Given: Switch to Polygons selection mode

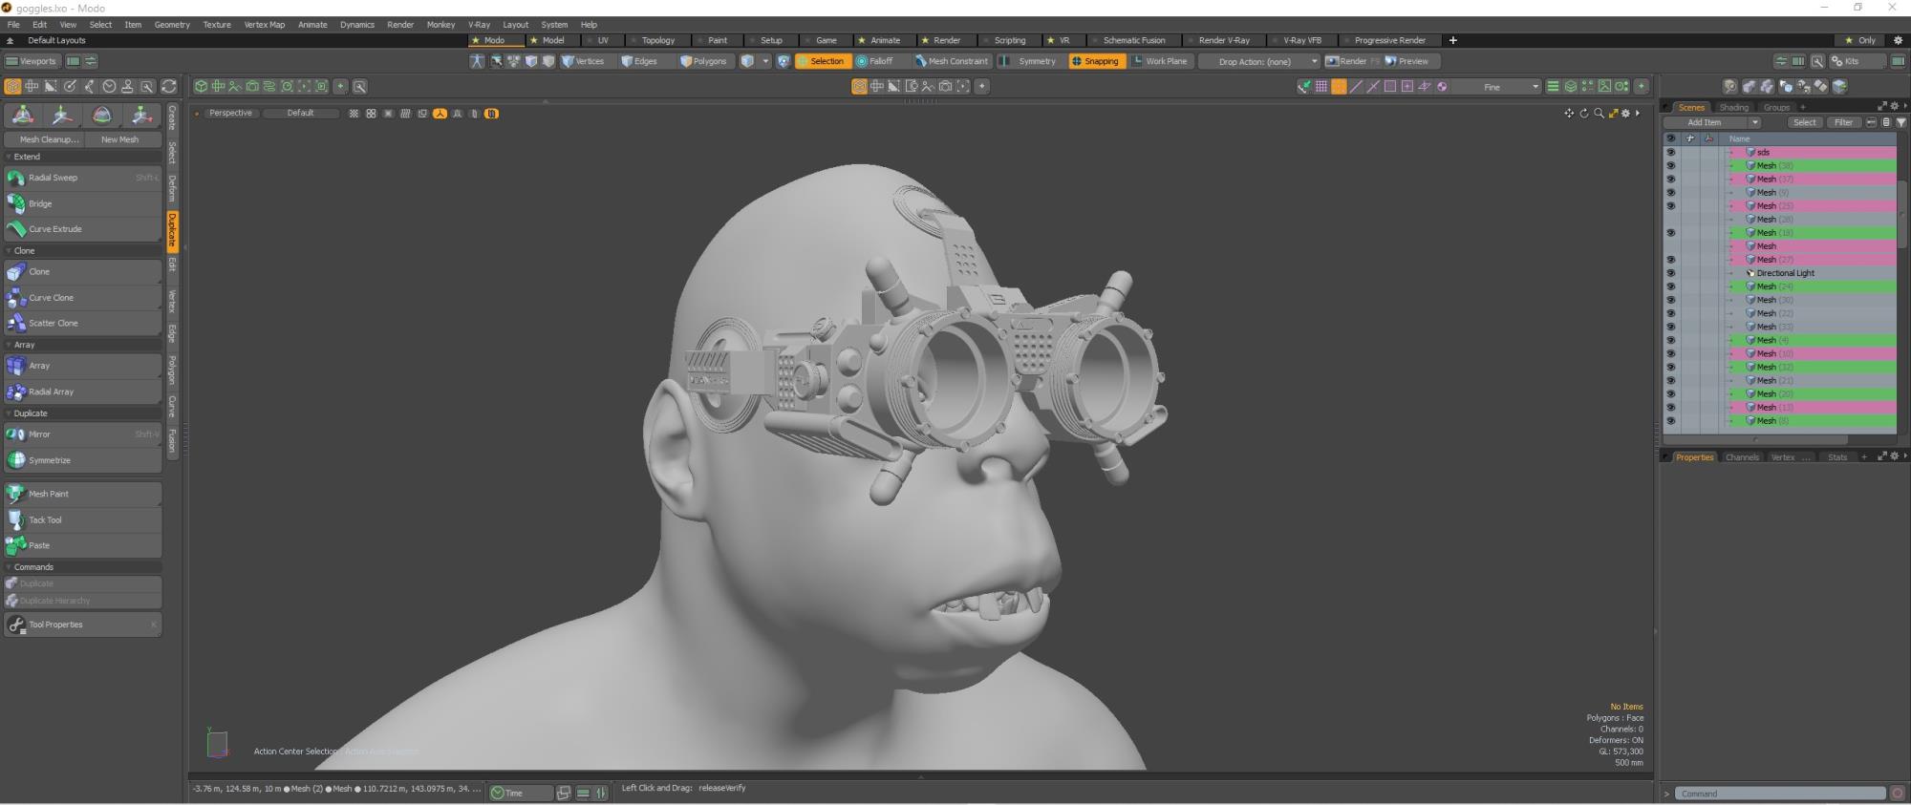Looking at the screenshot, I should point(703,61).
